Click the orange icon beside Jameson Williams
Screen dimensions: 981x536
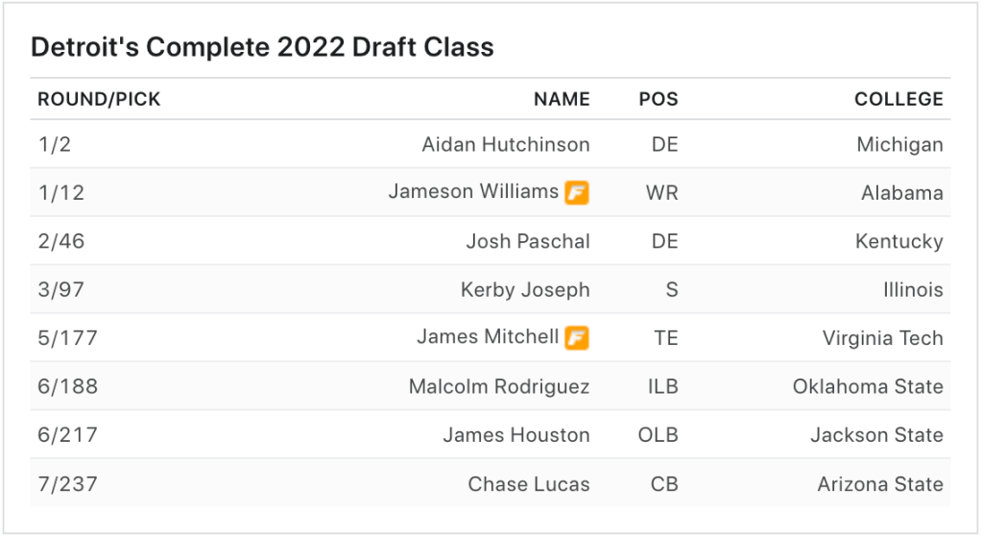coord(577,193)
